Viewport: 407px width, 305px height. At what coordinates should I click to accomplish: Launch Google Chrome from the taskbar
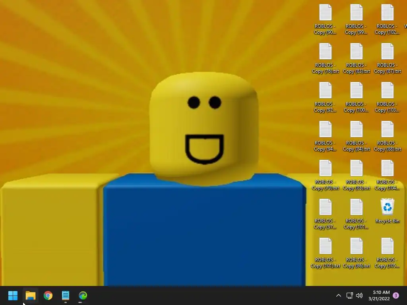point(48,295)
